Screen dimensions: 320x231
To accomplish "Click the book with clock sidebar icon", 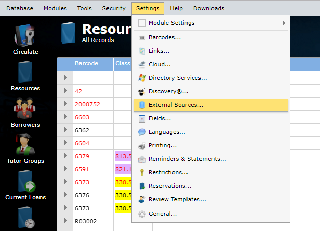I will (x=26, y=218).
